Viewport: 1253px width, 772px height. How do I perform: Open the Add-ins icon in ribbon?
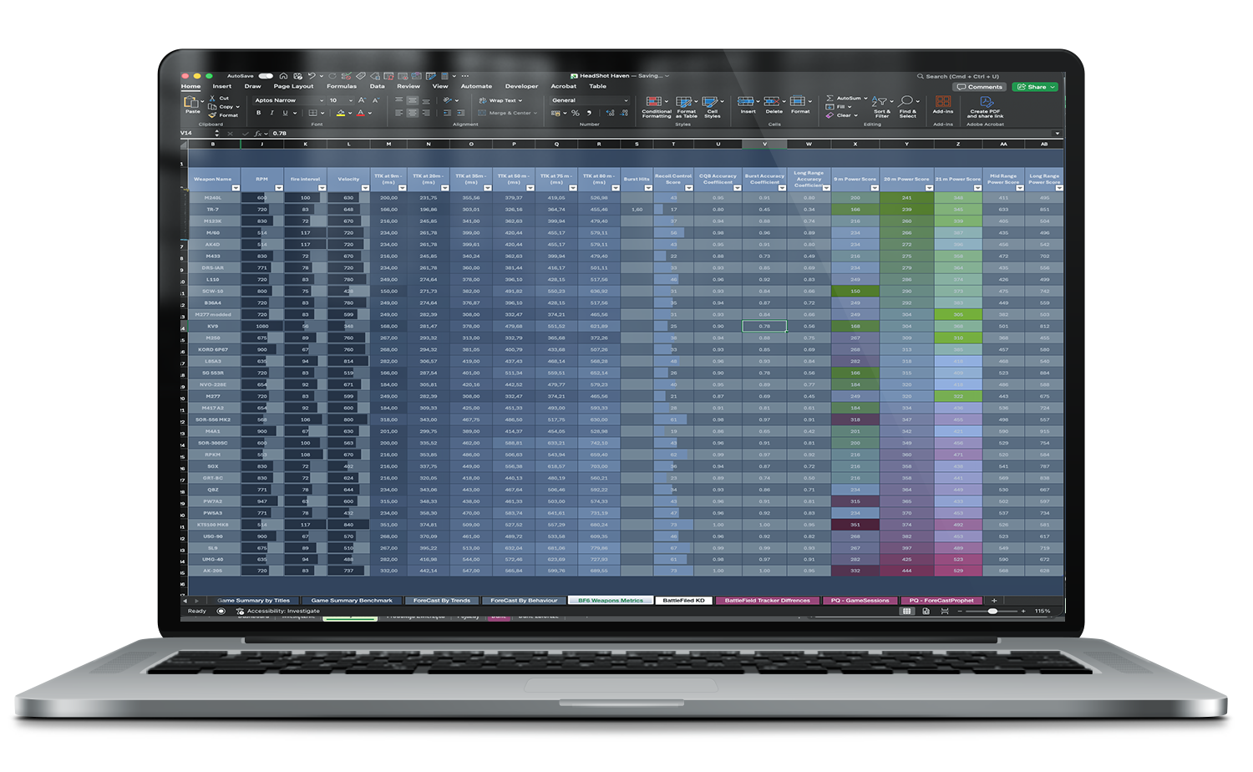point(942,101)
